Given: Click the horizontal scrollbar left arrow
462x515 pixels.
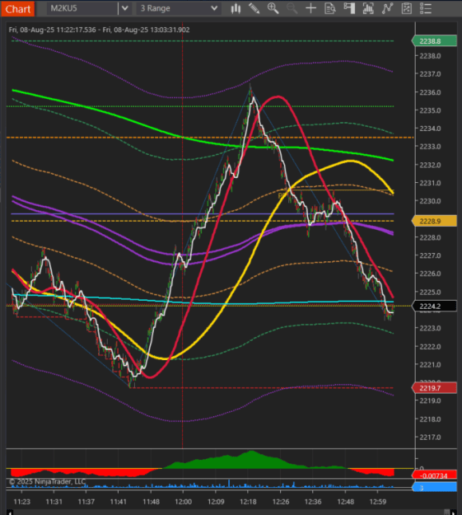Looking at the screenshot, I should click(x=10, y=512).
